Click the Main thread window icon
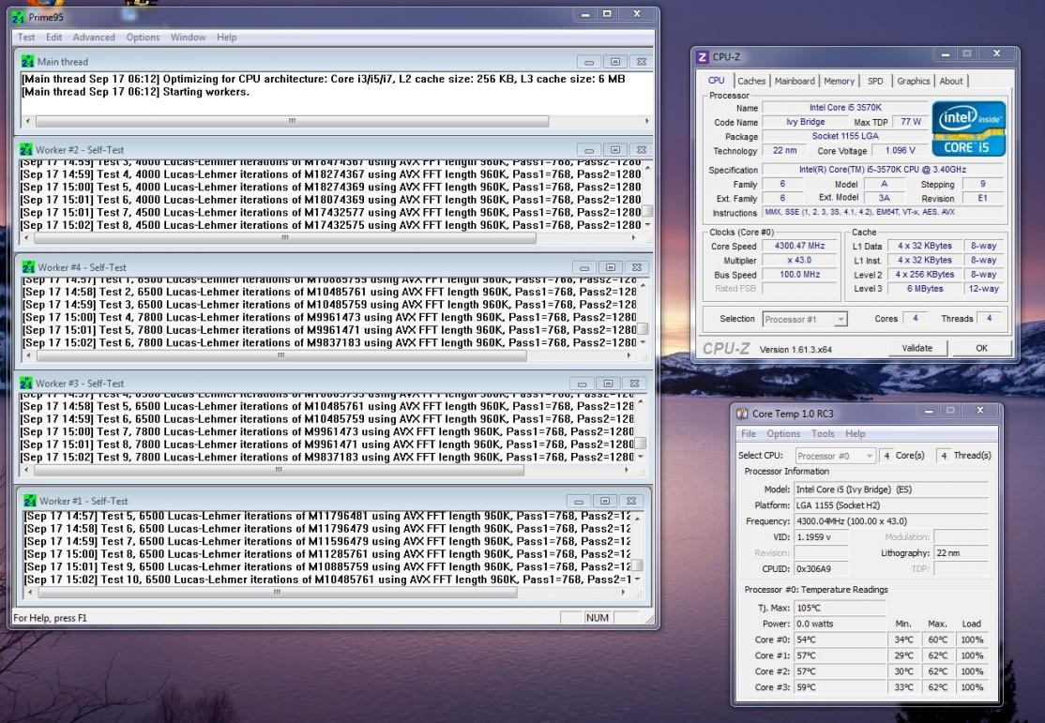The width and height of the screenshot is (1045, 723). click(x=27, y=61)
